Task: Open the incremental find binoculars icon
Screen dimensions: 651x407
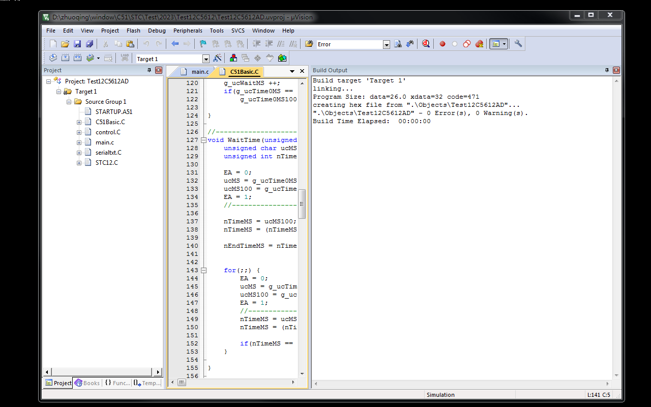Action: click(x=410, y=44)
